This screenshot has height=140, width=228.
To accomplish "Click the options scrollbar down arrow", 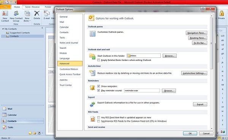I will tap(212, 129).
